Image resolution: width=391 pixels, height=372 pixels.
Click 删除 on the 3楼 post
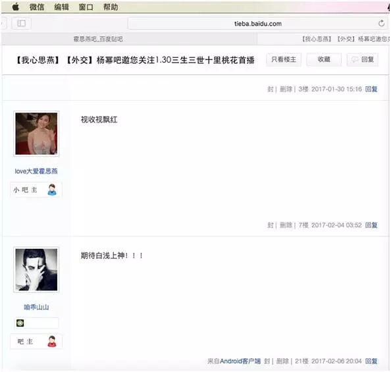click(286, 89)
